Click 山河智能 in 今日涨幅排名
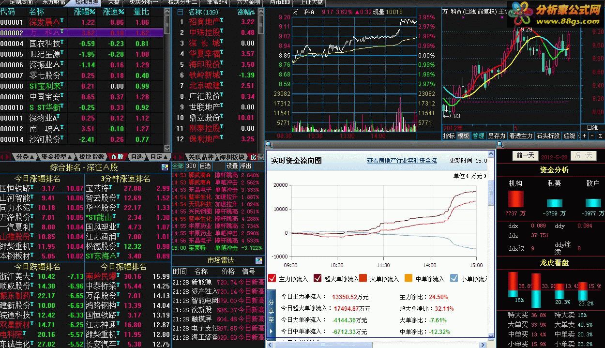605x348 pixels. tap(15, 198)
